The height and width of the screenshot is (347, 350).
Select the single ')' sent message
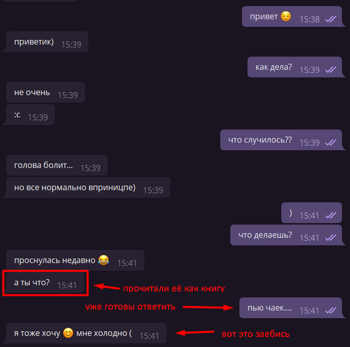tap(312, 212)
